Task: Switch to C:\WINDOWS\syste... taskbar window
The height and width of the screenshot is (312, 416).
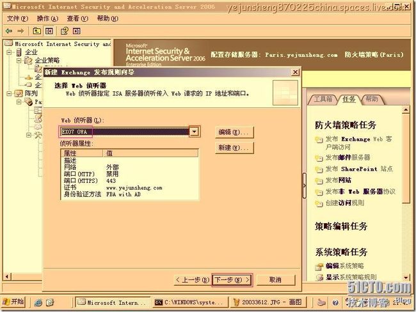Action: 191,302
